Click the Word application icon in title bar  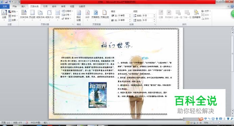[x=1, y=2]
